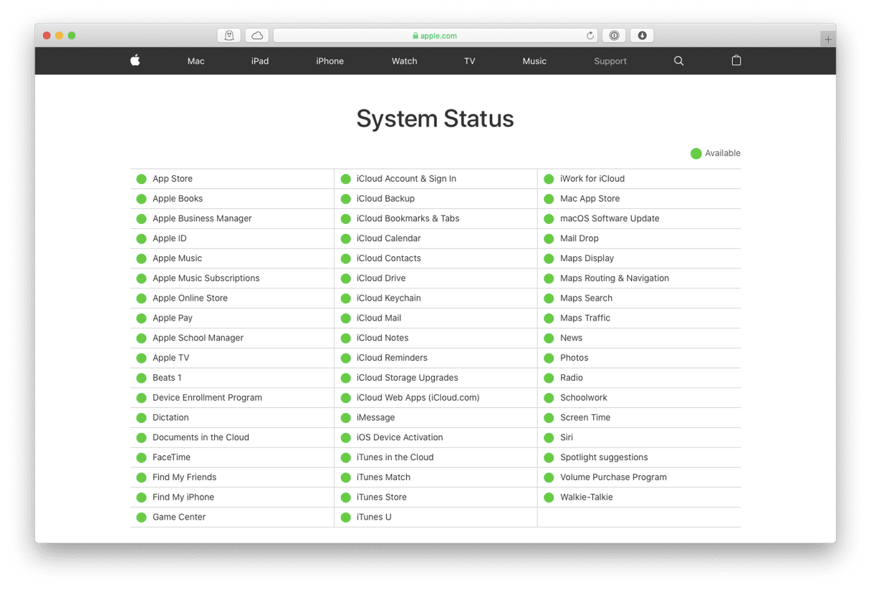The image size is (871, 589).
Task: Click the green status dot beside iCloud Drive
Action: coord(346,278)
